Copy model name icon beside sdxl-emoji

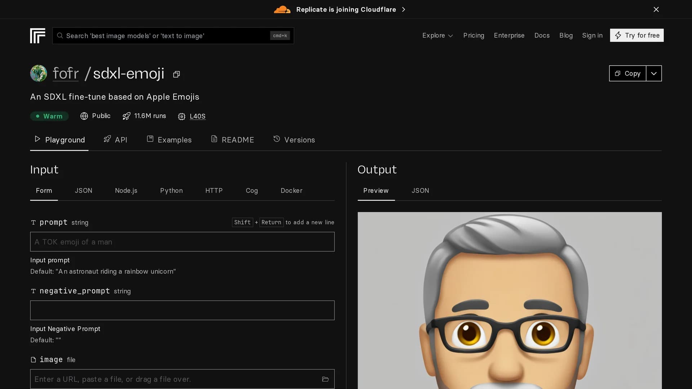click(x=176, y=74)
